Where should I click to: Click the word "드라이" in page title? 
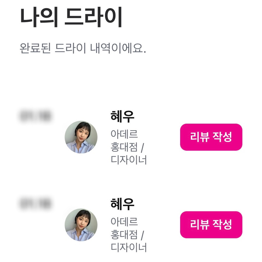93,17
